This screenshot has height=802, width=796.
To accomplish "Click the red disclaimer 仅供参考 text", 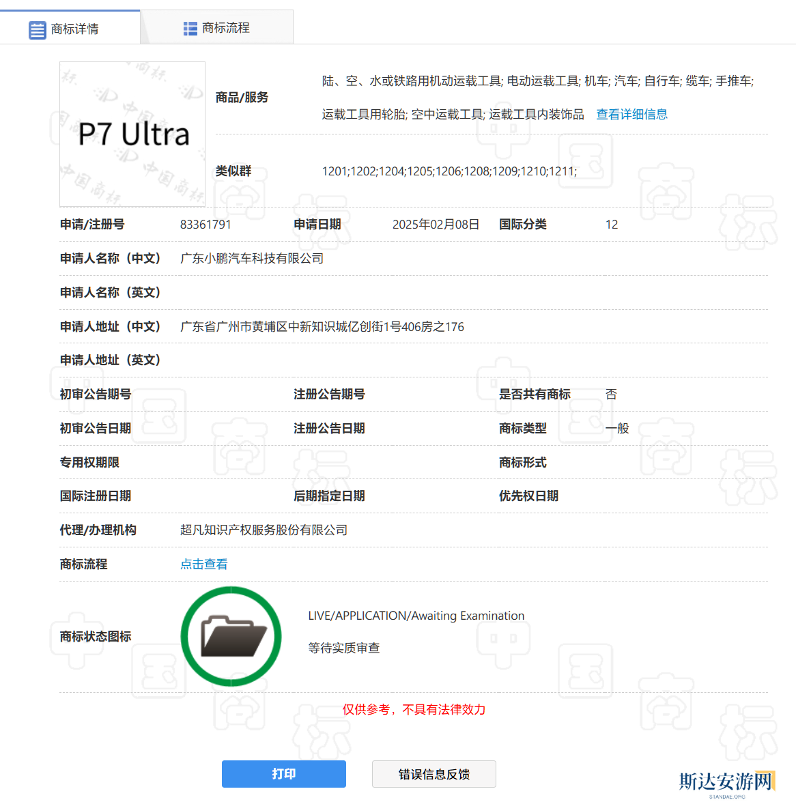I will pos(414,710).
